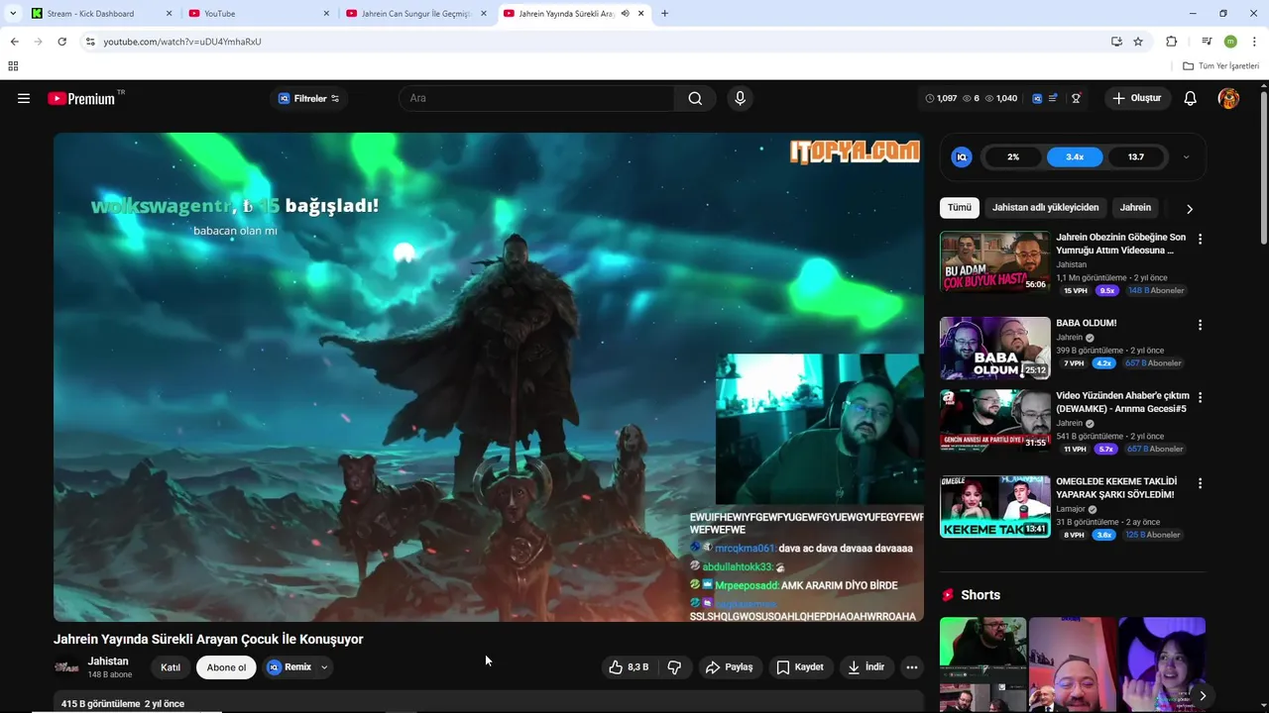This screenshot has width=1269, height=713.
Task: Select Jahistan adlı yükleyiciden chip
Action: coord(1045,208)
